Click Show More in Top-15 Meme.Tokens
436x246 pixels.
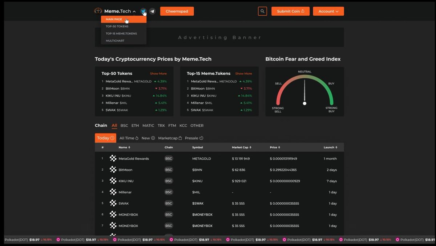pos(243,74)
